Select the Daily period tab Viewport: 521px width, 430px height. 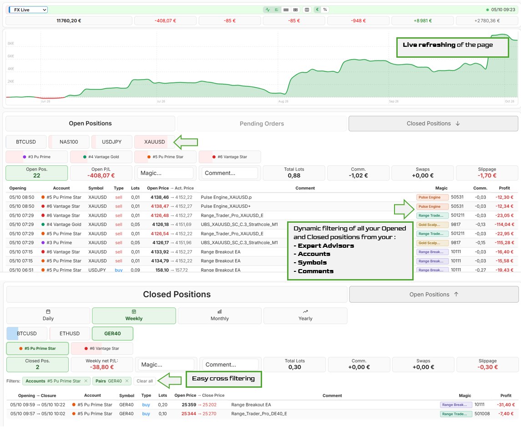[x=48, y=315]
